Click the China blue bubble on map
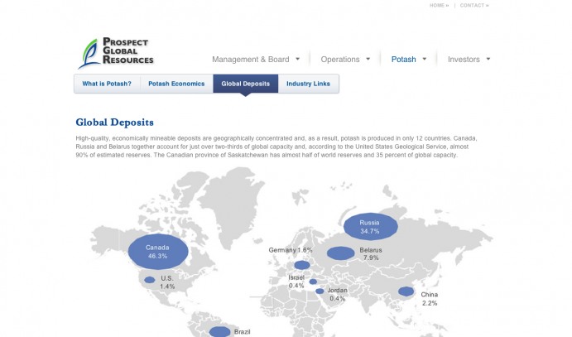The width and height of the screenshot is (572, 337). (406, 291)
